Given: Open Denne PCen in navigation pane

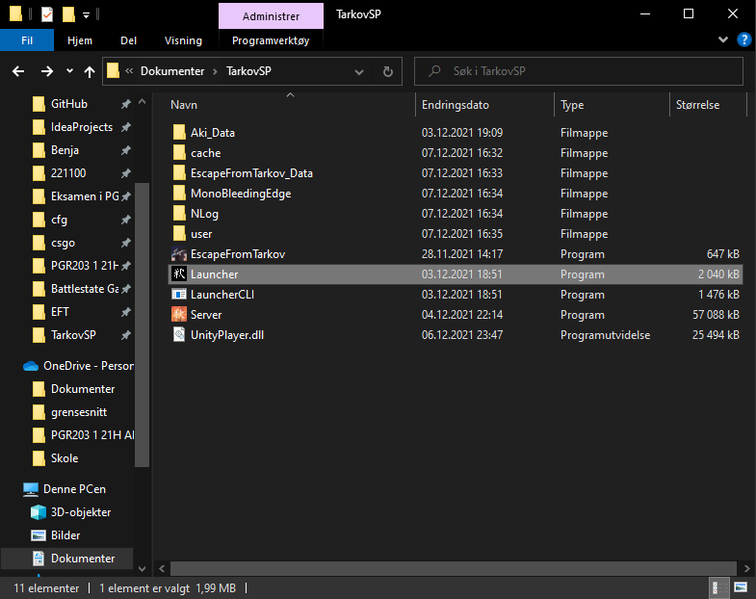Looking at the screenshot, I should 65,489.
